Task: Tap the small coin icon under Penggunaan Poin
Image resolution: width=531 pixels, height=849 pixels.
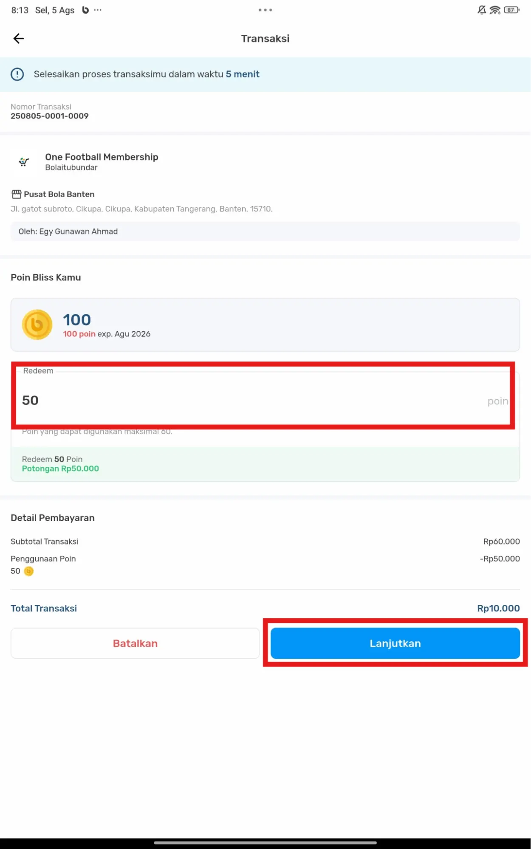Action: click(29, 571)
